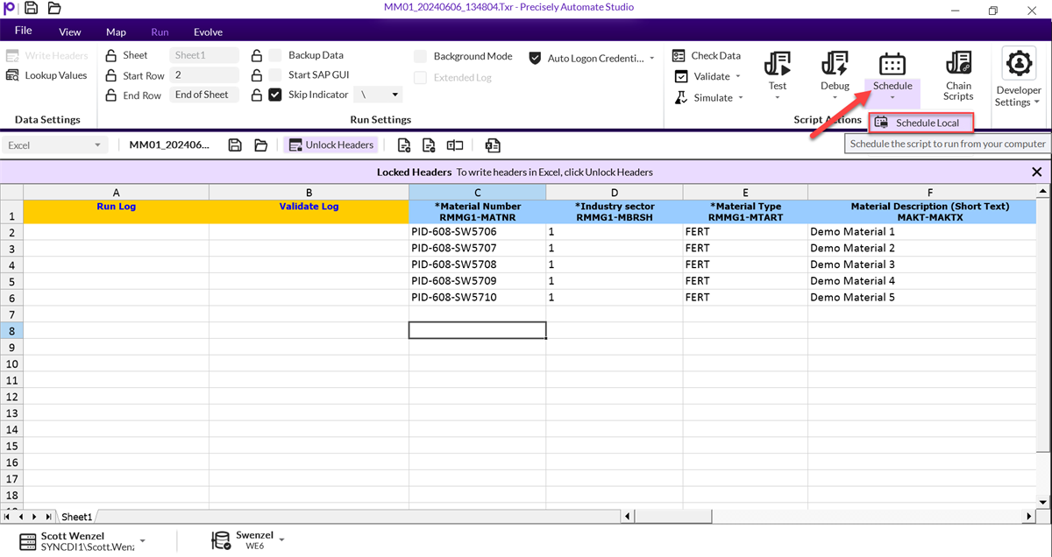1052x557 pixels.
Task: Click the first document icon after Unlock Headers
Action: pos(404,145)
